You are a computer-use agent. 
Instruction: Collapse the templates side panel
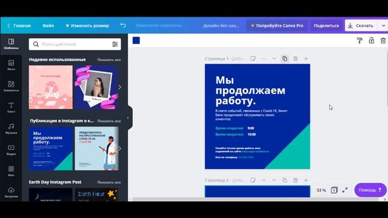128,118
